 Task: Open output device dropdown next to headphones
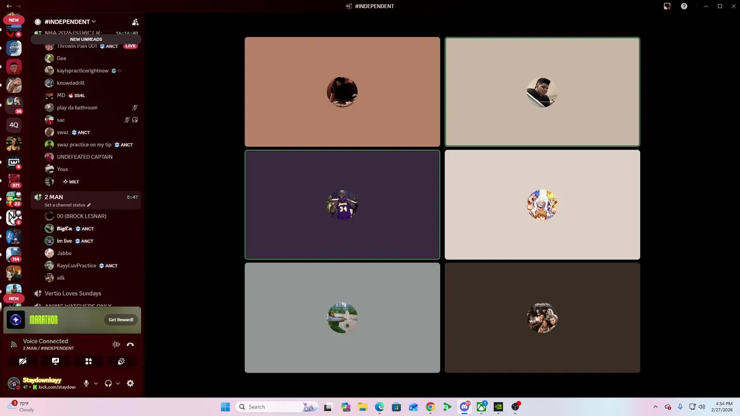pos(118,383)
